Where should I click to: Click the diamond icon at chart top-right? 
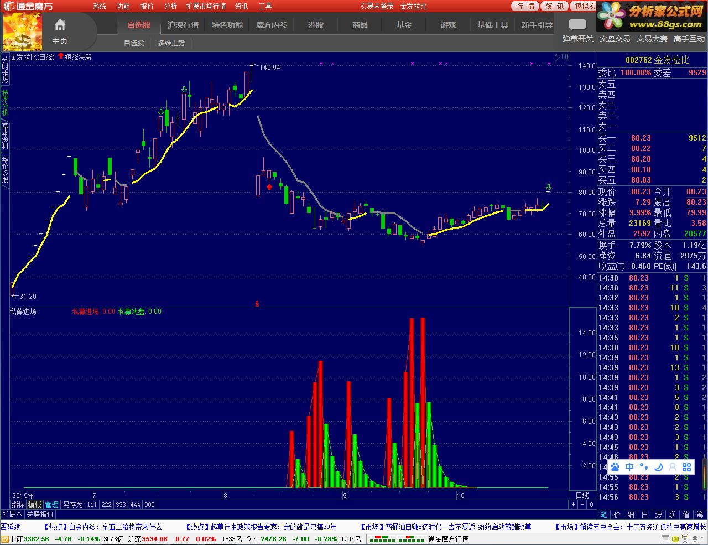coord(558,56)
